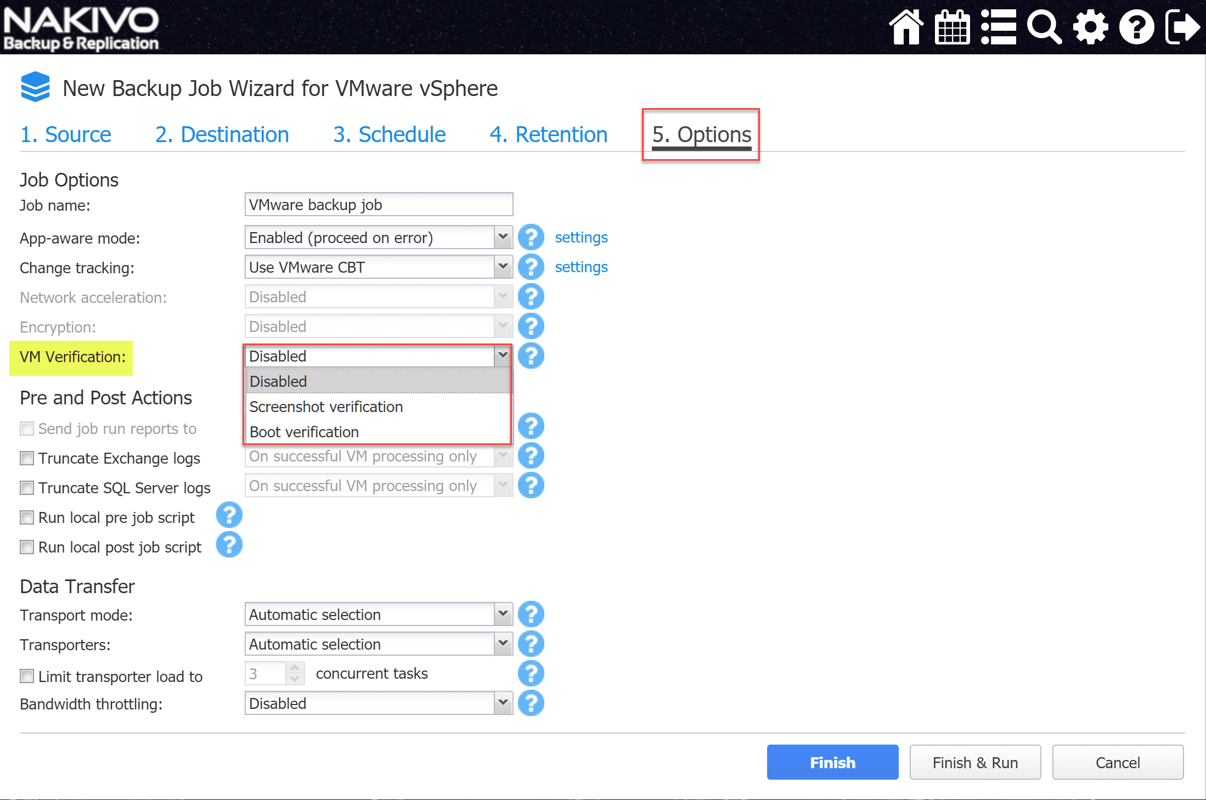
Task: Click inside the Job name field
Action: pos(378,205)
